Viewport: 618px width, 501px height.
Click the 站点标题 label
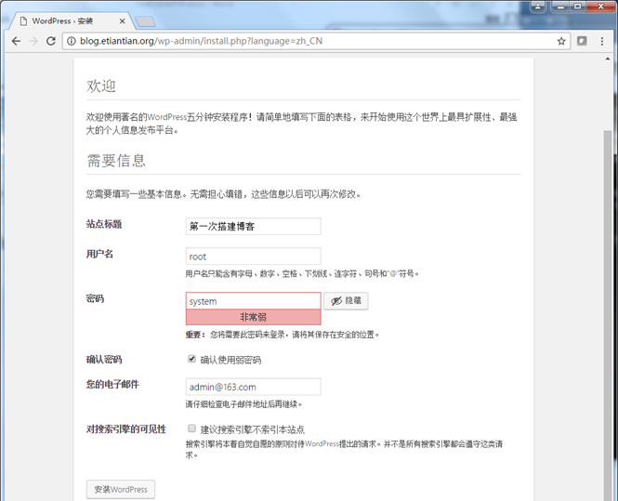click(x=104, y=224)
